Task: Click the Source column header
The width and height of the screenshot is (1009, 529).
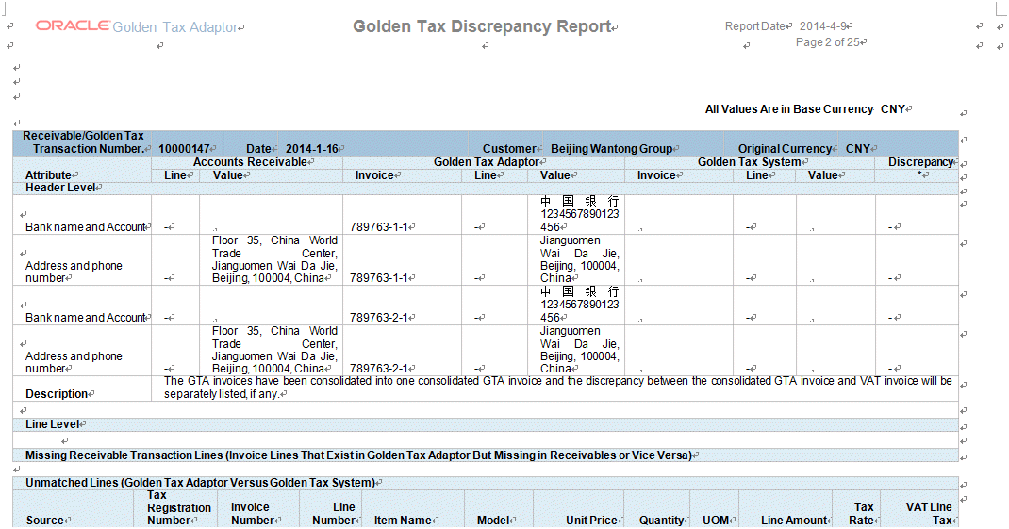Action: (x=45, y=520)
